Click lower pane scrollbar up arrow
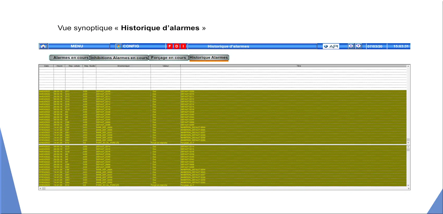This screenshot has width=443, height=214. coord(408,147)
